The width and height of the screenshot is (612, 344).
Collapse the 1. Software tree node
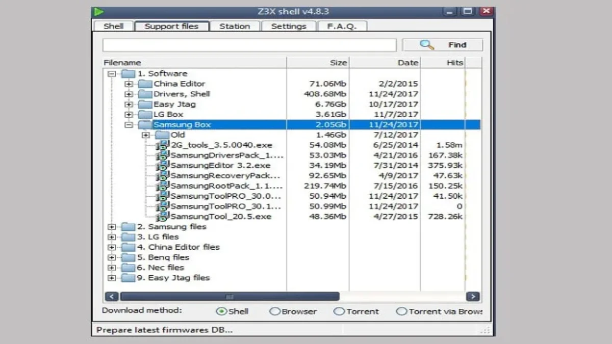[x=112, y=74]
